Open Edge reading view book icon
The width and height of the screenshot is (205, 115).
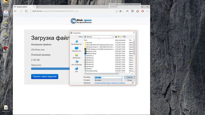tap(117, 11)
